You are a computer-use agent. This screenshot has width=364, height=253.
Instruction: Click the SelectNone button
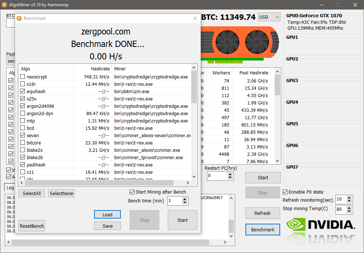coord(61,193)
